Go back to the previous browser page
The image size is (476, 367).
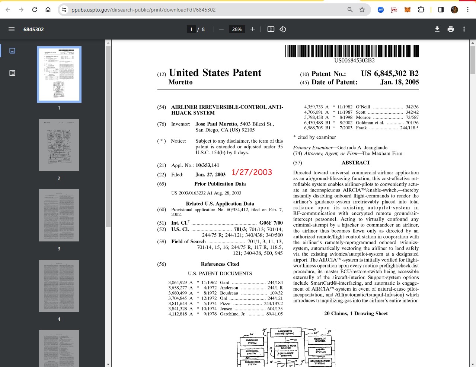point(8,10)
